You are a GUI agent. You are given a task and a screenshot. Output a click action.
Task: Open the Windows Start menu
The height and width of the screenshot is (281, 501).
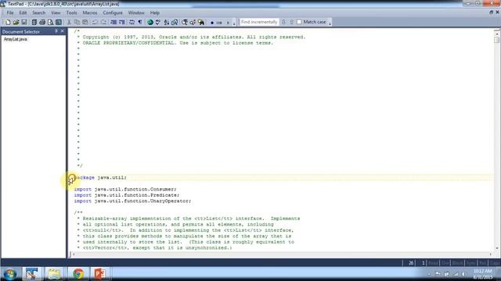[x=10, y=274]
